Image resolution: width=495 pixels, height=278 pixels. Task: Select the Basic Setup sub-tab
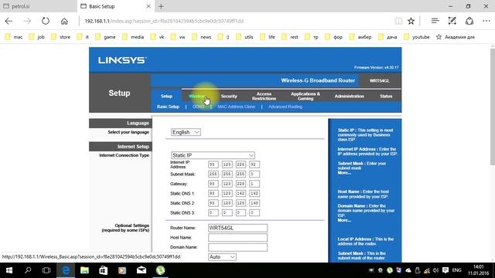pyautogui.click(x=168, y=107)
